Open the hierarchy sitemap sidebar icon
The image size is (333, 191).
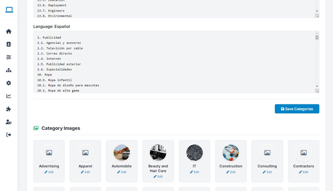point(9,70)
